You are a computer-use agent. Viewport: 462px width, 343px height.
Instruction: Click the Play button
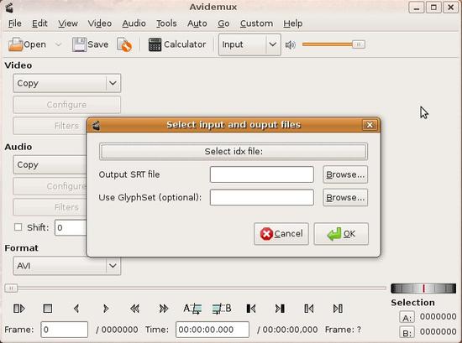click(x=19, y=309)
